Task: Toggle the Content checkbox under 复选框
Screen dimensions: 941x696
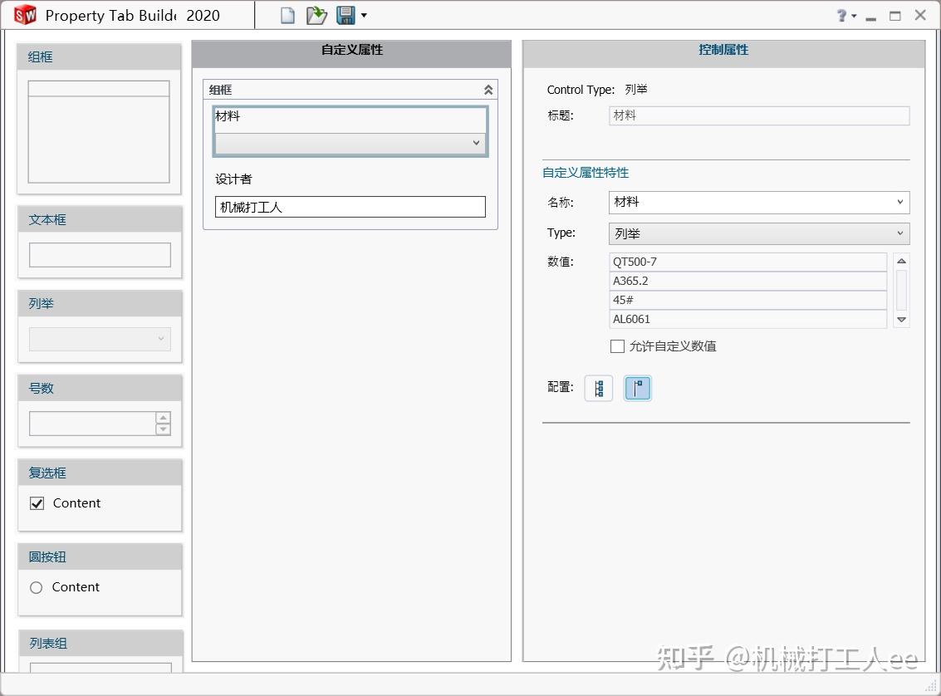Action: [37, 502]
